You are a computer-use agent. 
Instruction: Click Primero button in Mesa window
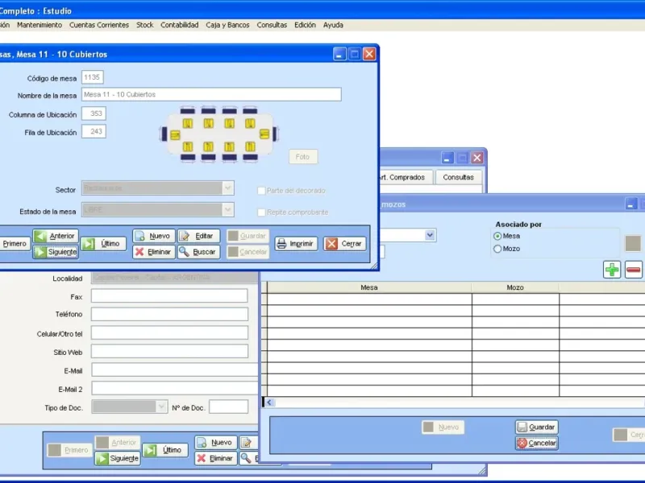(x=15, y=244)
